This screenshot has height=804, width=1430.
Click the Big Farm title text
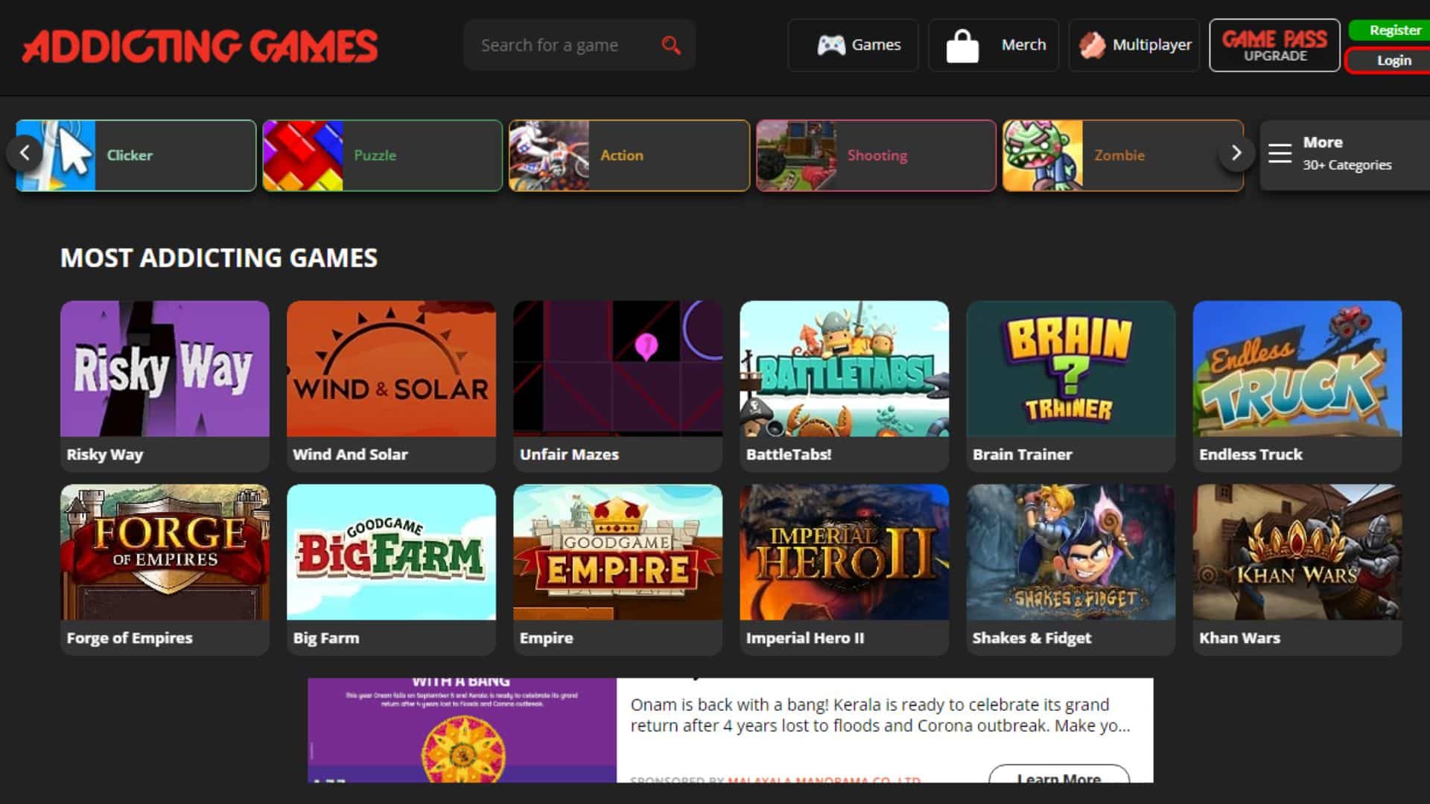coord(326,639)
